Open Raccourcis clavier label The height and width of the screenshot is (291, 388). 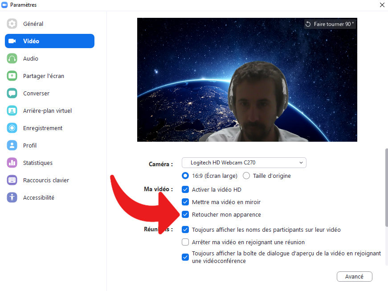coord(46,180)
